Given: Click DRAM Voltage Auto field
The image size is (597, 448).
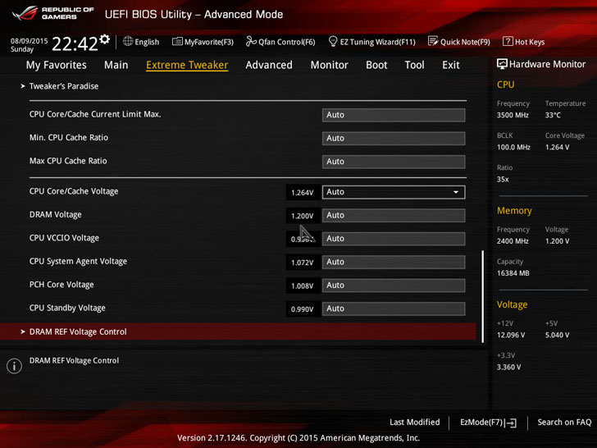Looking at the screenshot, I should (x=394, y=215).
